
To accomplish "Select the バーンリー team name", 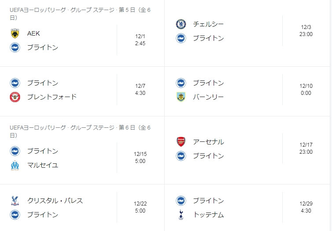I will pos(208,97).
